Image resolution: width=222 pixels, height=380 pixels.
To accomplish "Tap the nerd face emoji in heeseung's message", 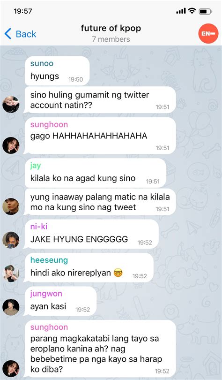I will coord(118,273).
